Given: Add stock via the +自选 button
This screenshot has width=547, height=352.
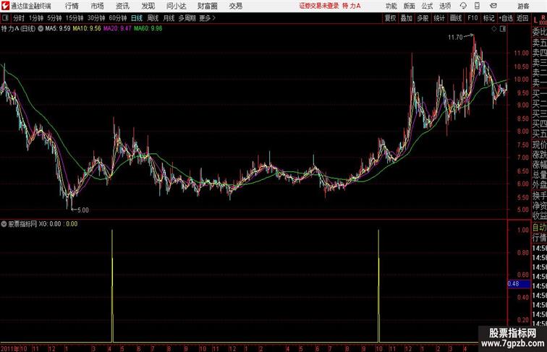Looking at the screenshot, I should (506, 18).
